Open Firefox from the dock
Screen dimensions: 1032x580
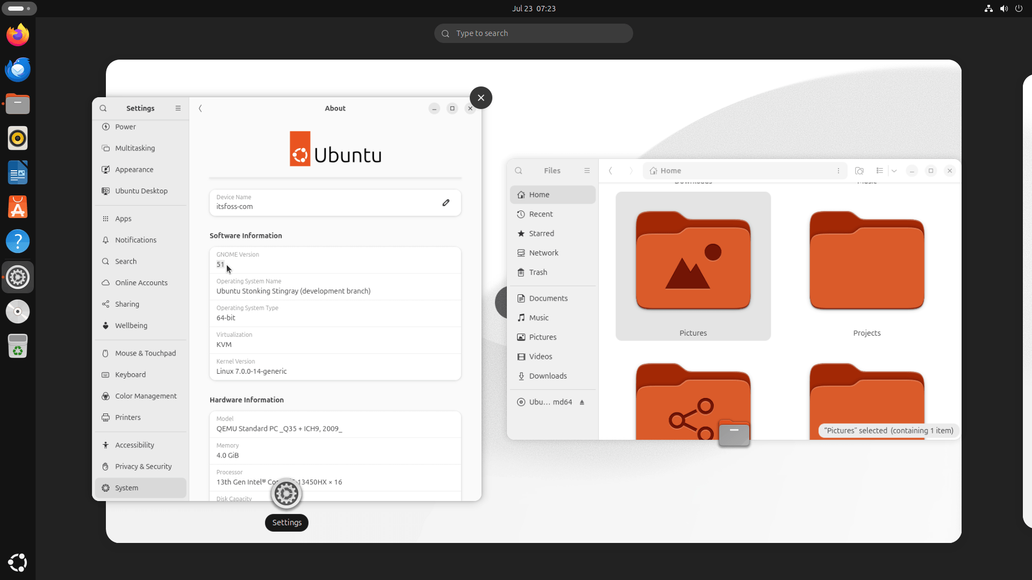pos(18,35)
